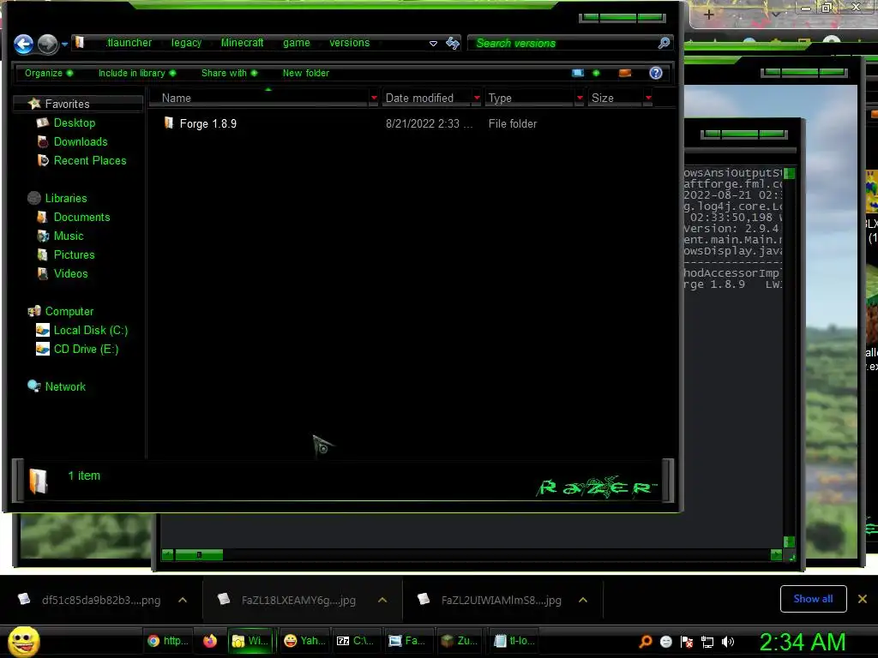Click the log window's vertical scroll down arrow
The height and width of the screenshot is (658, 878).
pos(789,541)
